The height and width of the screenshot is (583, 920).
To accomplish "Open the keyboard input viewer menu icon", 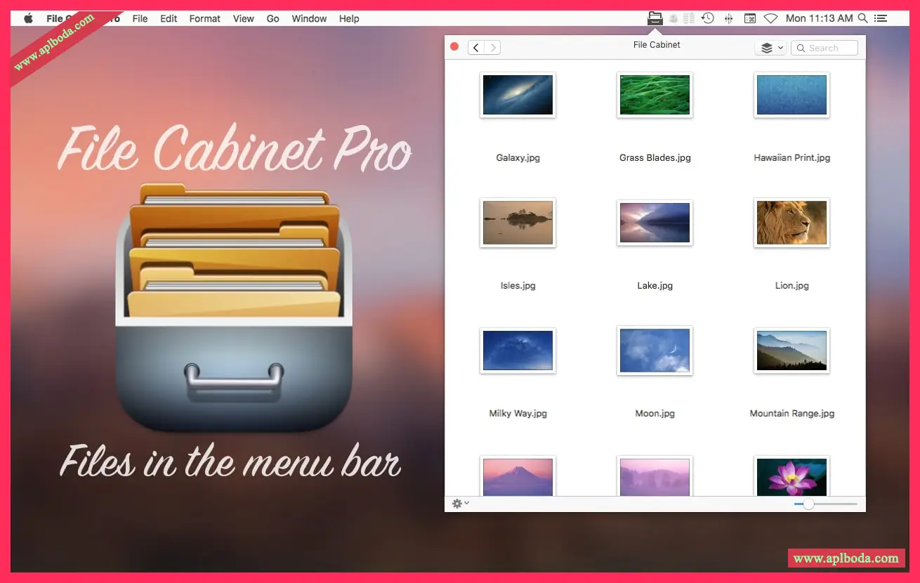I will tap(750, 18).
